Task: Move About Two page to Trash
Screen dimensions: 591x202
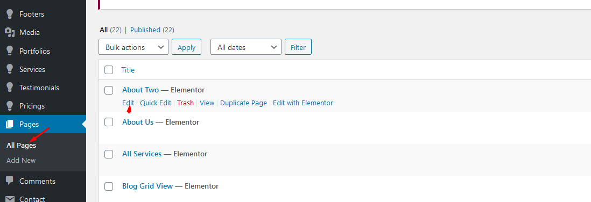Action: (x=186, y=103)
